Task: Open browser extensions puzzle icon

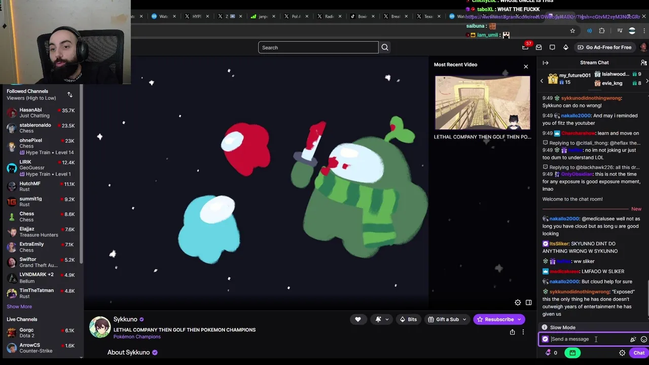Action: 602,31
